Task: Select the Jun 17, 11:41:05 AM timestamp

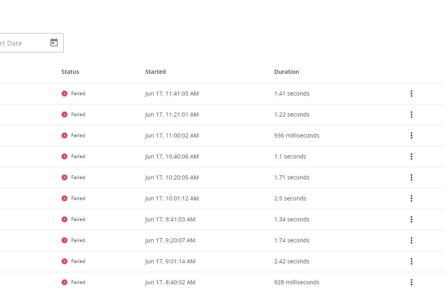Action: 172,94
